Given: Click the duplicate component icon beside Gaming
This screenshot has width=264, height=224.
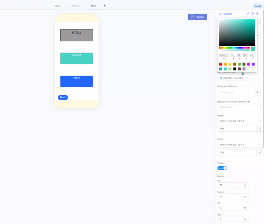Looking at the screenshot, I should 253,14.
